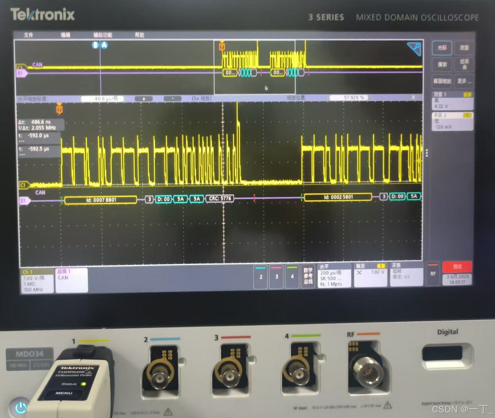The width and height of the screenshot is (495, 418).
Task: Open the 文件 (File) menu
Action: pyautogui.click(x=29, y=35)
